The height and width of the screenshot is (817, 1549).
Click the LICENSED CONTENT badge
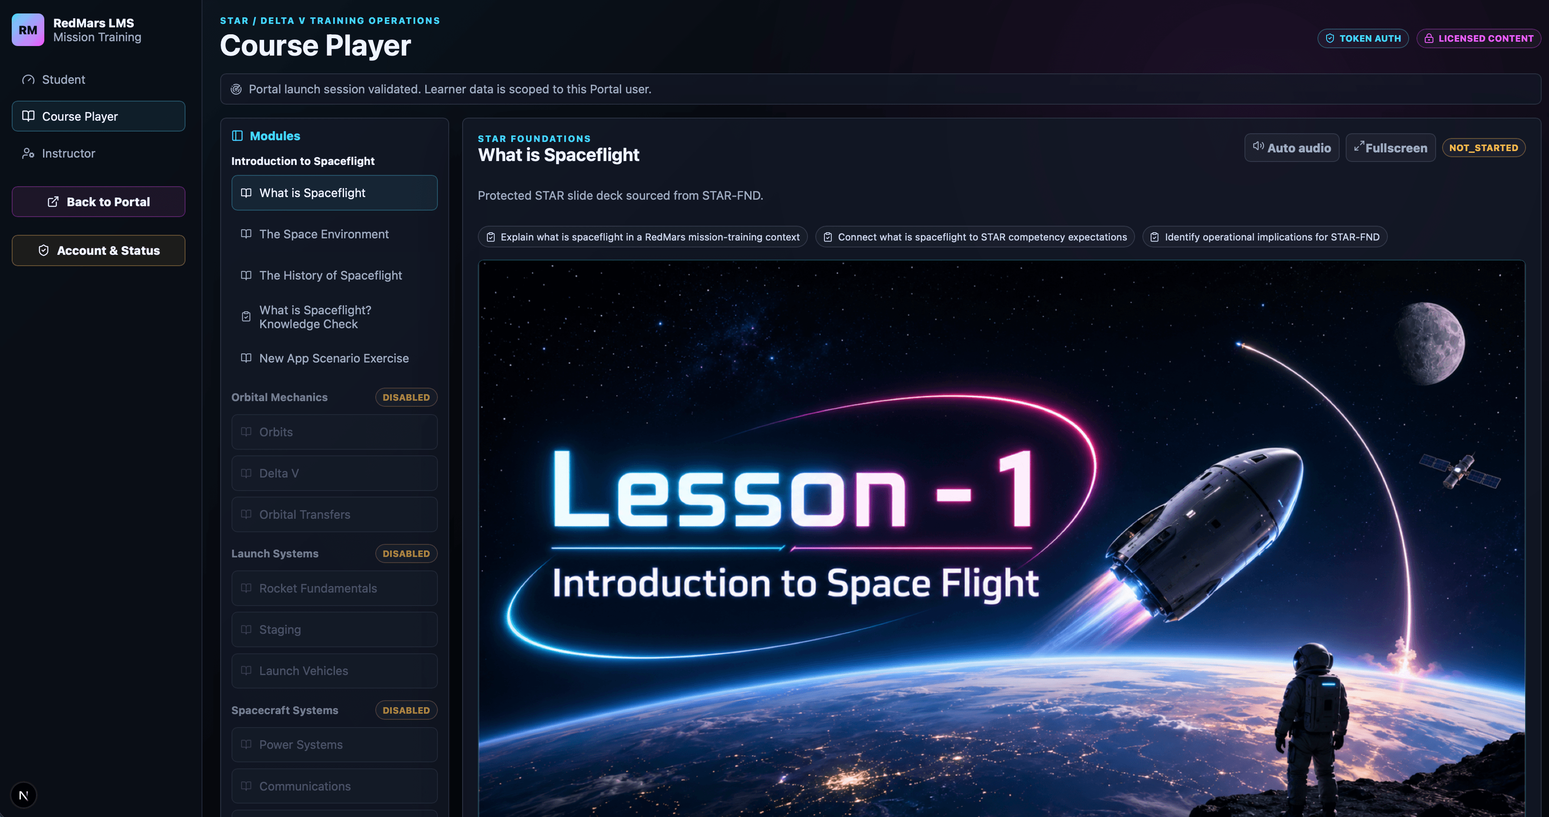coord(1479,39)
